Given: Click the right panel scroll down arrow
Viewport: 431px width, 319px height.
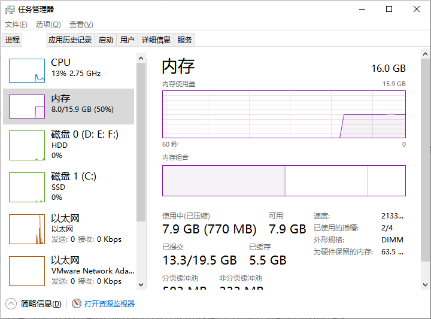Looking at the screenshot, I should (x=425, y=285).
